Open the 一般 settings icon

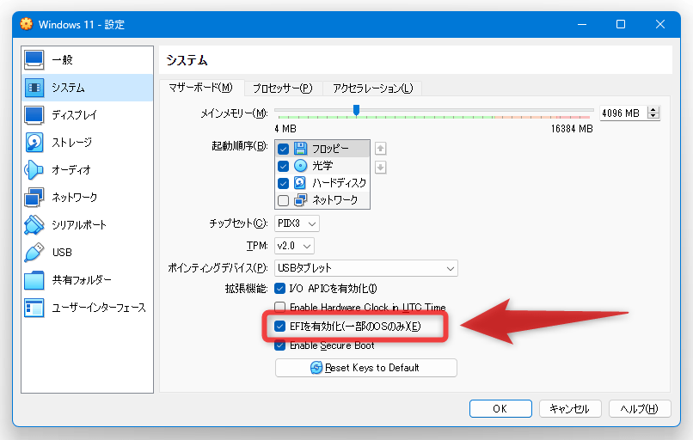tap(34, 60)
